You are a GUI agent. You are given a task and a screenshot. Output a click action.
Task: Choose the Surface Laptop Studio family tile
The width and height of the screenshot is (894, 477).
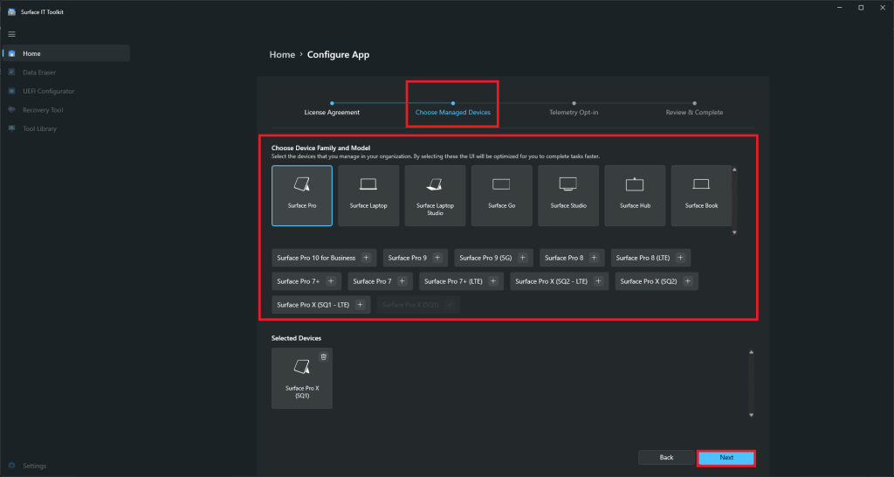point(435,196)
